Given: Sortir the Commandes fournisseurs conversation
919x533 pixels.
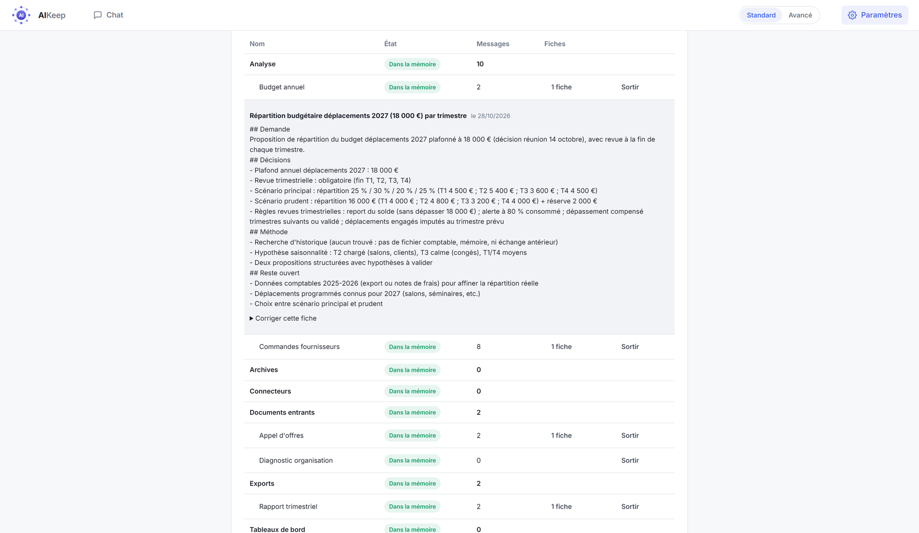Looking at the screenshot, I should tap(630, 347).
